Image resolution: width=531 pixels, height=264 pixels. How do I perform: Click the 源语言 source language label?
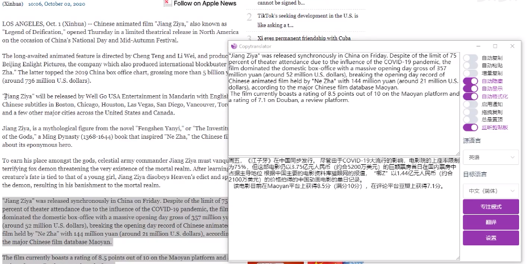coord(472,140)
